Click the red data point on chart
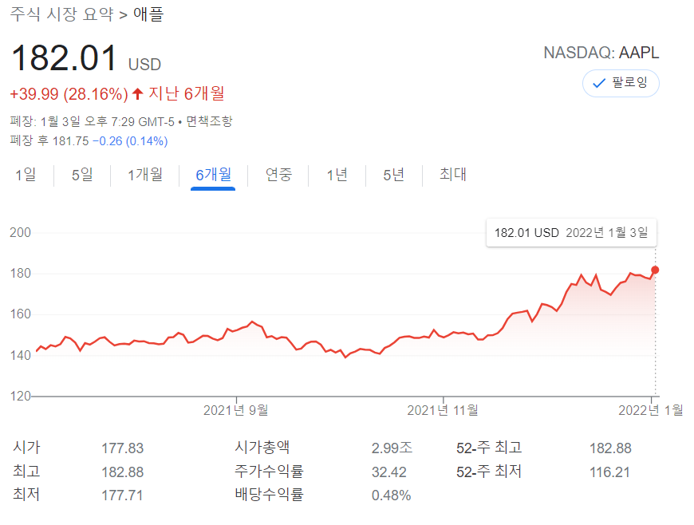The image size is (694, 525). [x=655, y=270]
